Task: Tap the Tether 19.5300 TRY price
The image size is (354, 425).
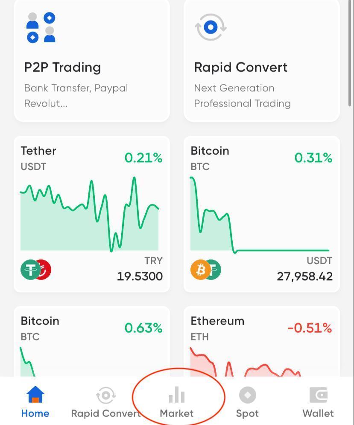Action: pos(140,276)
